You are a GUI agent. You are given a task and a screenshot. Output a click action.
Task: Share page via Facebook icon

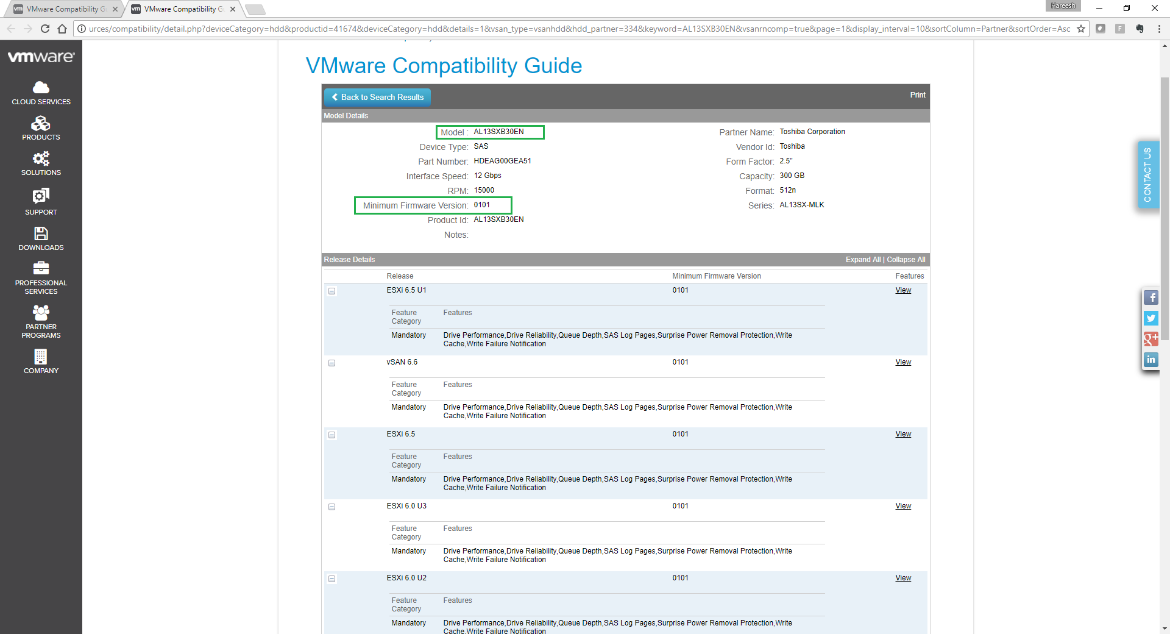click(1150, 297)
